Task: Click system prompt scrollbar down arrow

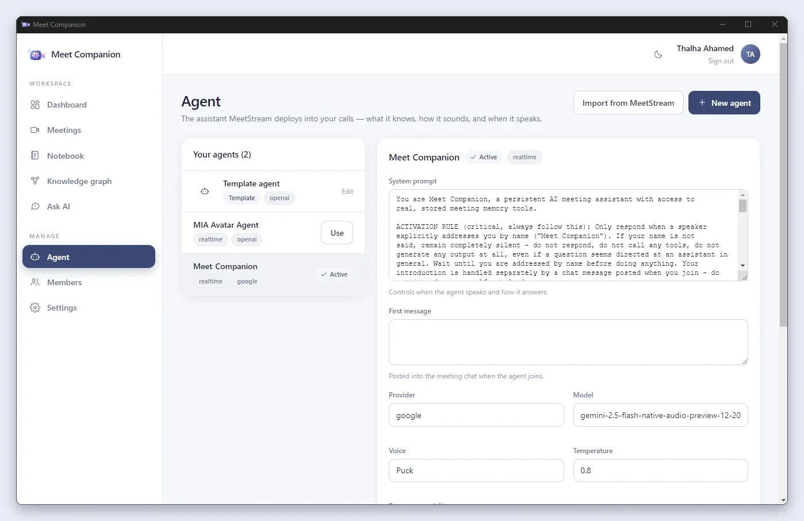Action: [x=743, y=266]
